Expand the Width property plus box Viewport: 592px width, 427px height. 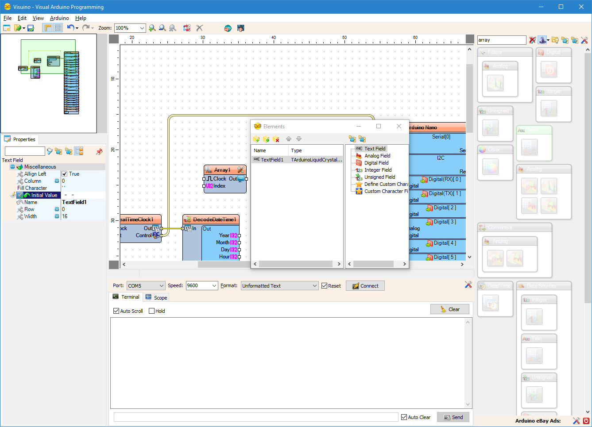[x=57, y=216]
